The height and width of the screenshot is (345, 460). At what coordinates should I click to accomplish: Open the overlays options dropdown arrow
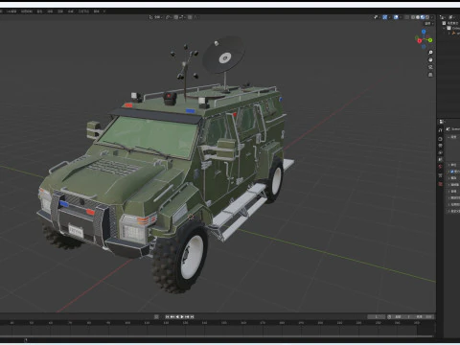click(401, 17)
